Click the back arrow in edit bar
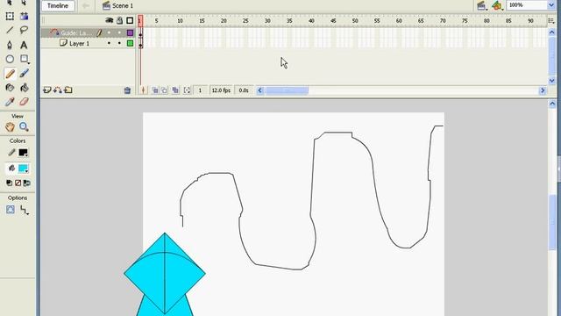 click(86, 6)
